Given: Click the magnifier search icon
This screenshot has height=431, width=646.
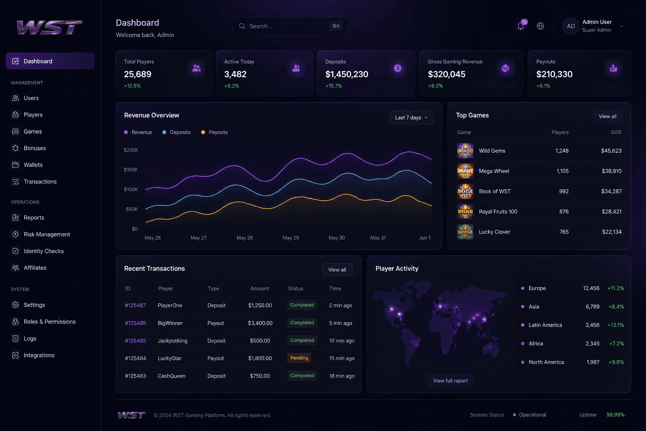Looking at the screenshot, I should [242, 26].
